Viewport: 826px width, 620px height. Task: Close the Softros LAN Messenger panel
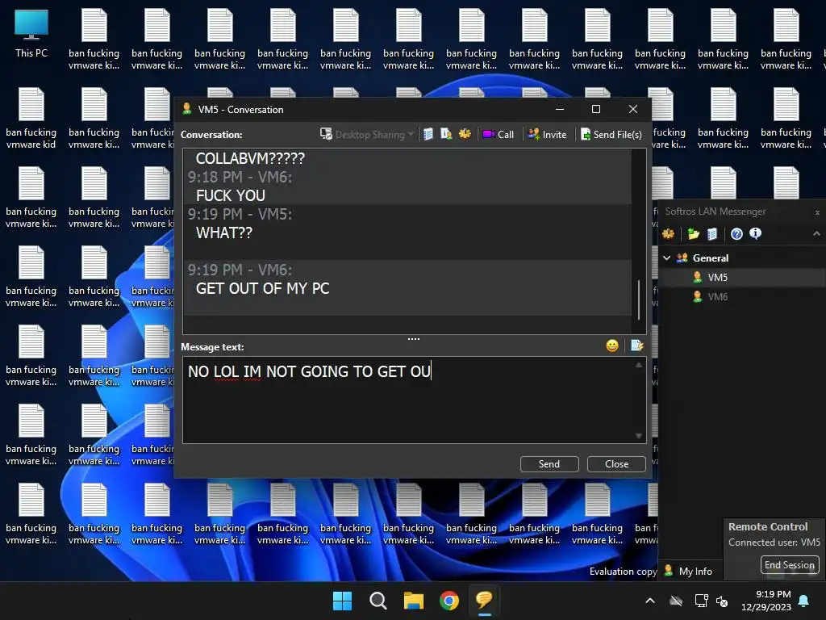coord(818,212)
